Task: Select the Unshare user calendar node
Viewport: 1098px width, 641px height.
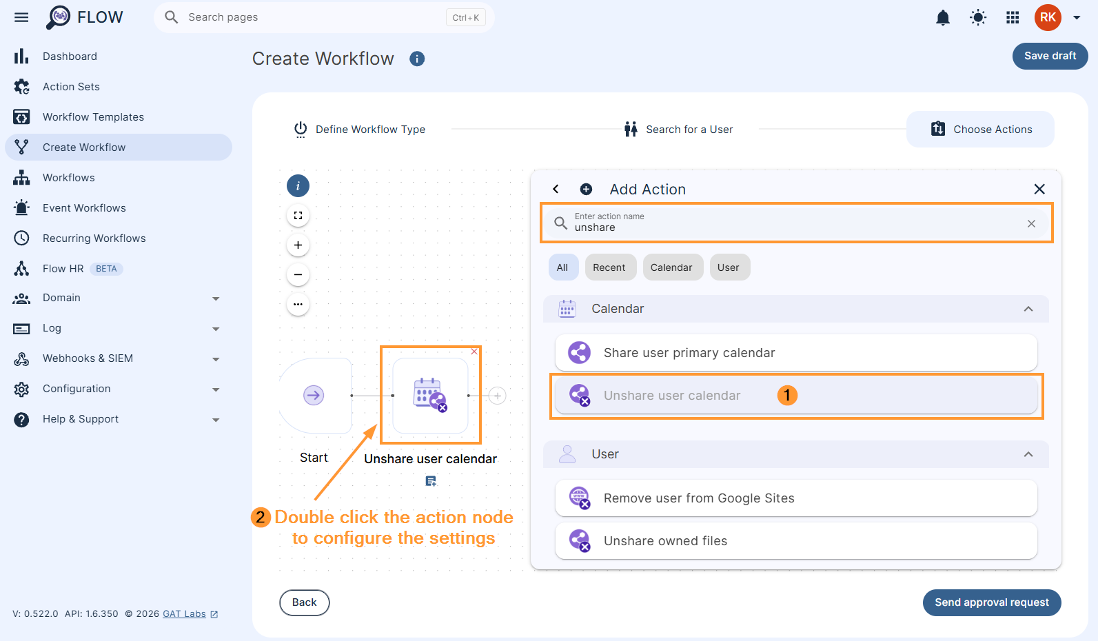Action: coord(430,396)
